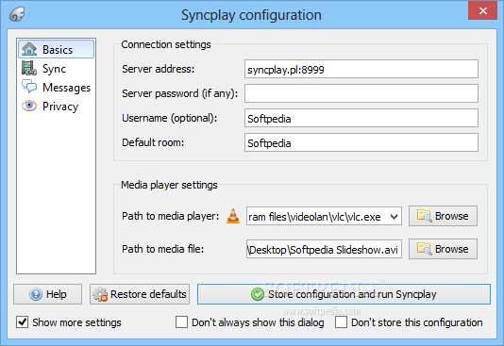Click the Default room input field

361,142
